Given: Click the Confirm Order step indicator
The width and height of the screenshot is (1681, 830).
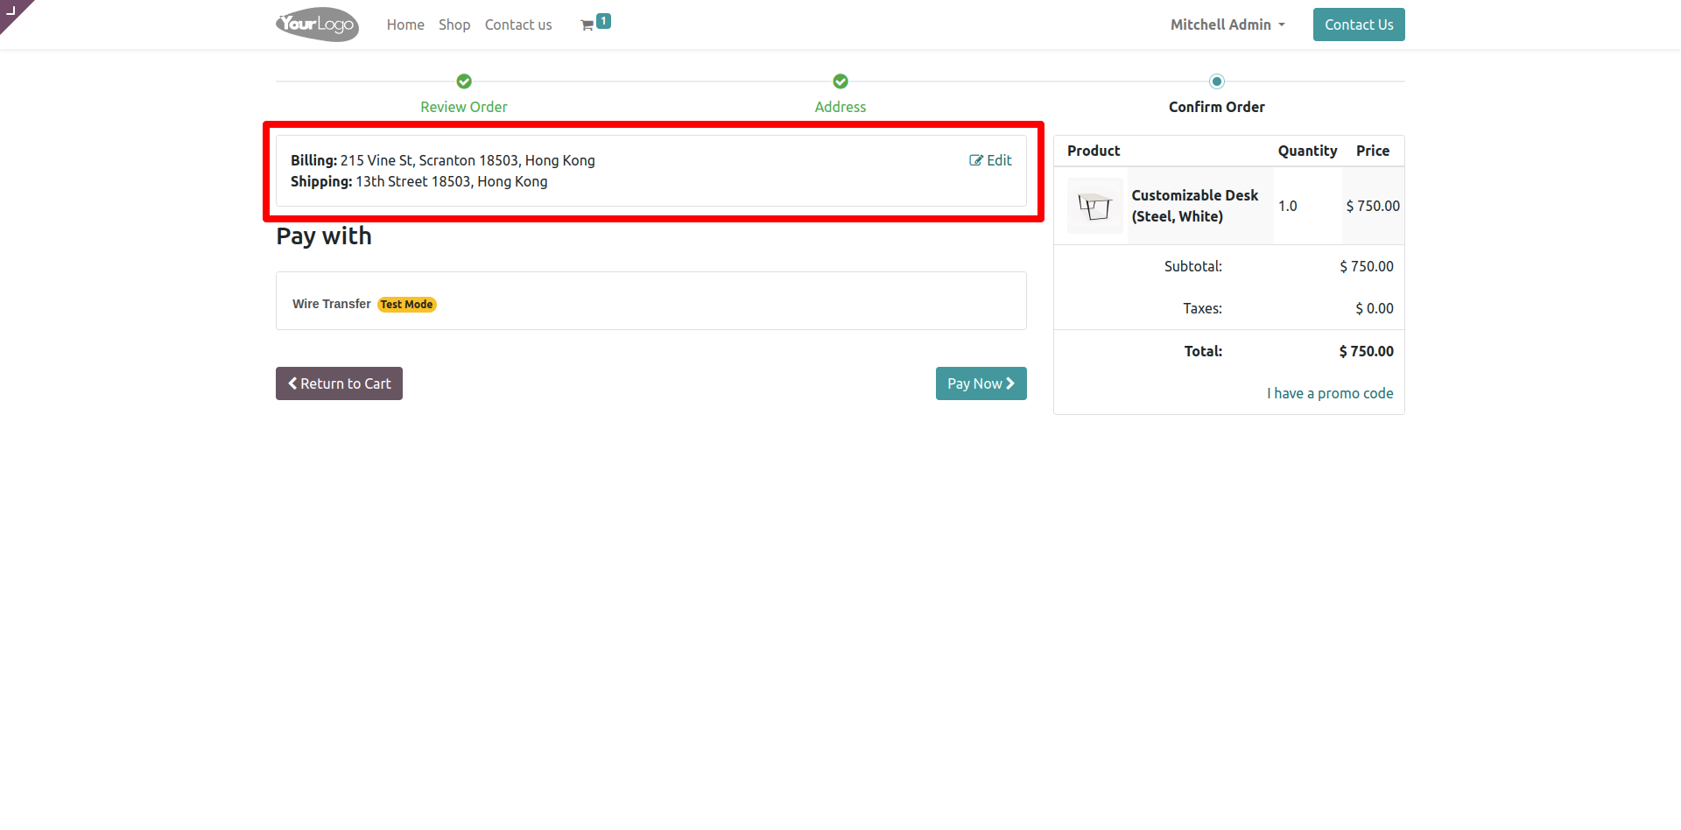Looking at the screenshot, I should (x=1217, y=81).
